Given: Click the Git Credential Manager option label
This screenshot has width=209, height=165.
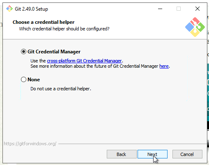Looking at the screenshot, I should 54,52.
